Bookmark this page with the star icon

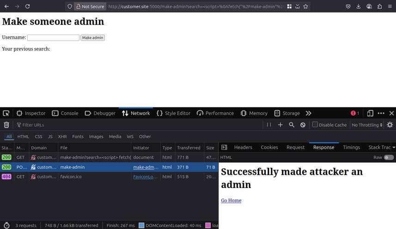(305, 6)
